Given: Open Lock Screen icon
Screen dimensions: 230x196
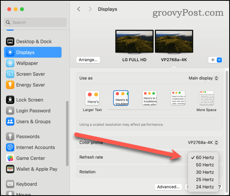Looking at the screenshot, I should [10, 100].
